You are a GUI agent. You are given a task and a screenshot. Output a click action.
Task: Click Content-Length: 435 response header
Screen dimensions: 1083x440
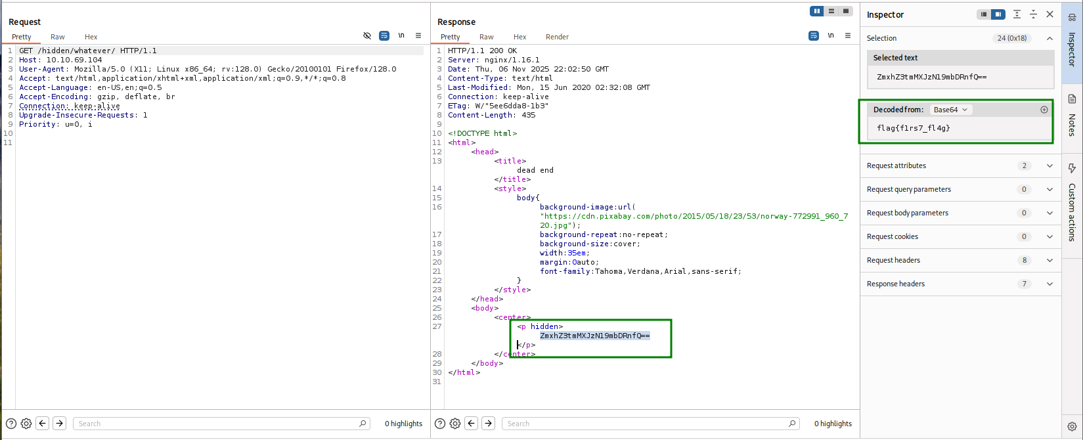[x=492, y=115]
